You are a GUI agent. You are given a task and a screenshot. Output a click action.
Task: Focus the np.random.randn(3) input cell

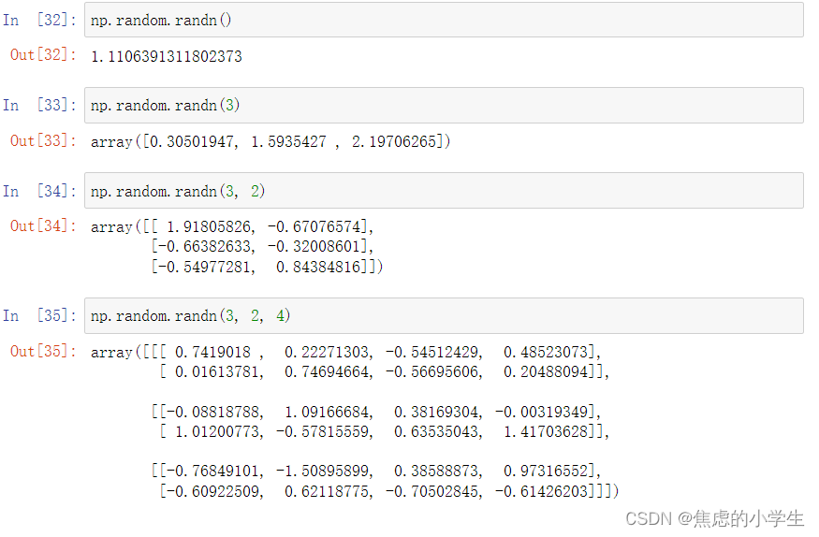(443, 105)
